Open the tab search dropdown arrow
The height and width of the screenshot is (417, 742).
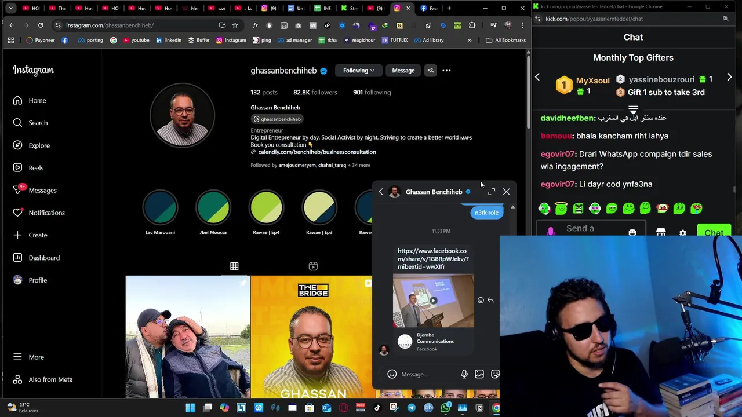click(11, 8)
